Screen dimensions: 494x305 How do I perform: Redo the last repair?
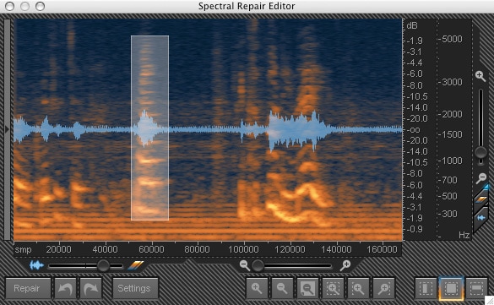90,288
